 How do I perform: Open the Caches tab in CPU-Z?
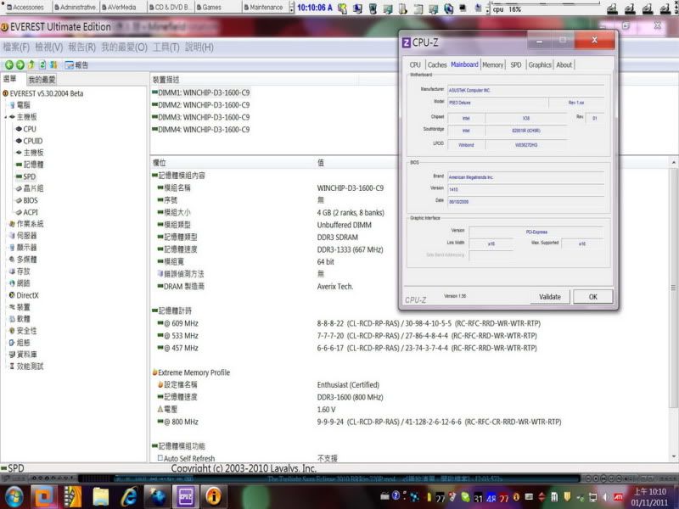437,65
